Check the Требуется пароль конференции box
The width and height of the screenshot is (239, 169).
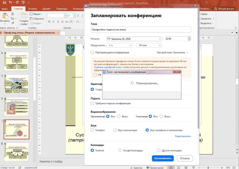pyautogui.click(x=92, y=103)
